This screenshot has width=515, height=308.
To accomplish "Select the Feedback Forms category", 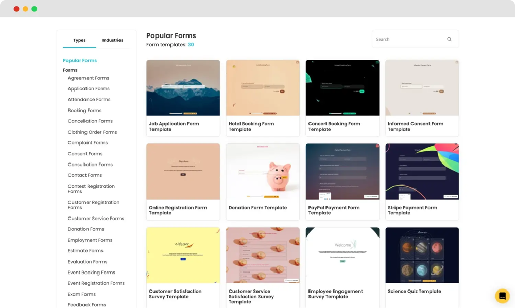I will [87, 304].
